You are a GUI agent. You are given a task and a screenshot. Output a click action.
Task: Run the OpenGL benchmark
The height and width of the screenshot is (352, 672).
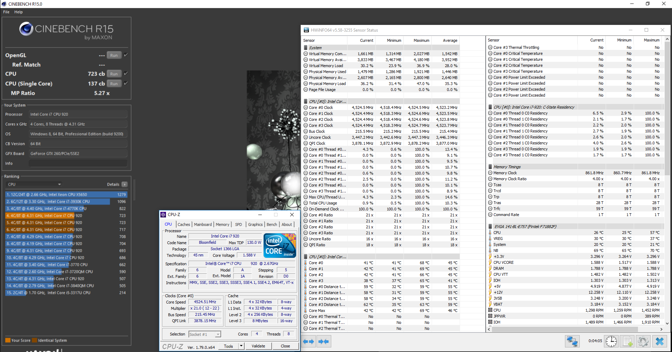(114, 55)
